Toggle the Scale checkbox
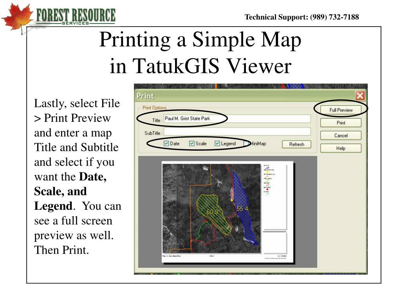Image resolution: width=401 pixels, height=300 pixels. (x=192, y=143)
